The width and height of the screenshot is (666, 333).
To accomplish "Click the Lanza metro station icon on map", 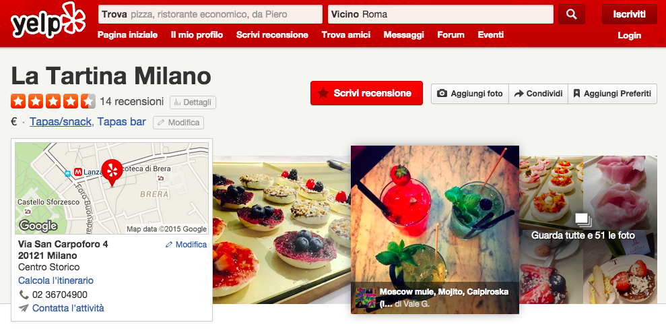I will (77, 171).
